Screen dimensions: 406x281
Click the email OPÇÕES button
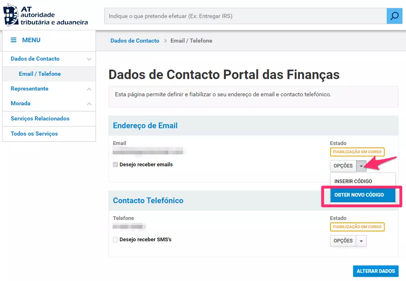[x=343, y=166]
